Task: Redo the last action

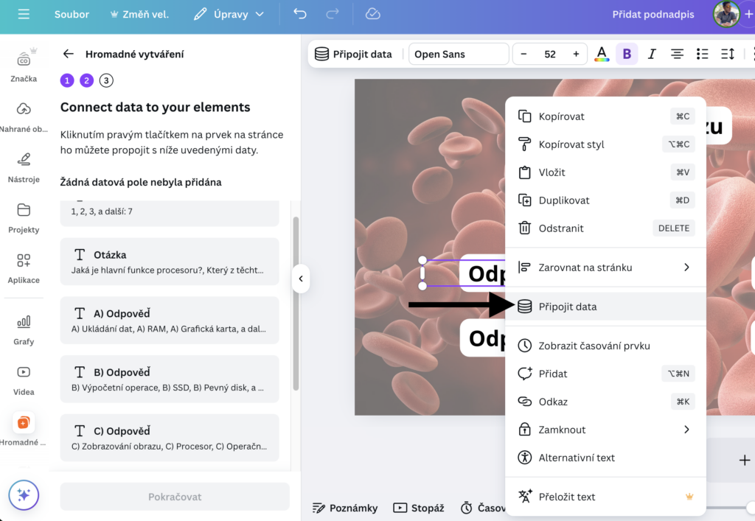Action: (333, 15)
